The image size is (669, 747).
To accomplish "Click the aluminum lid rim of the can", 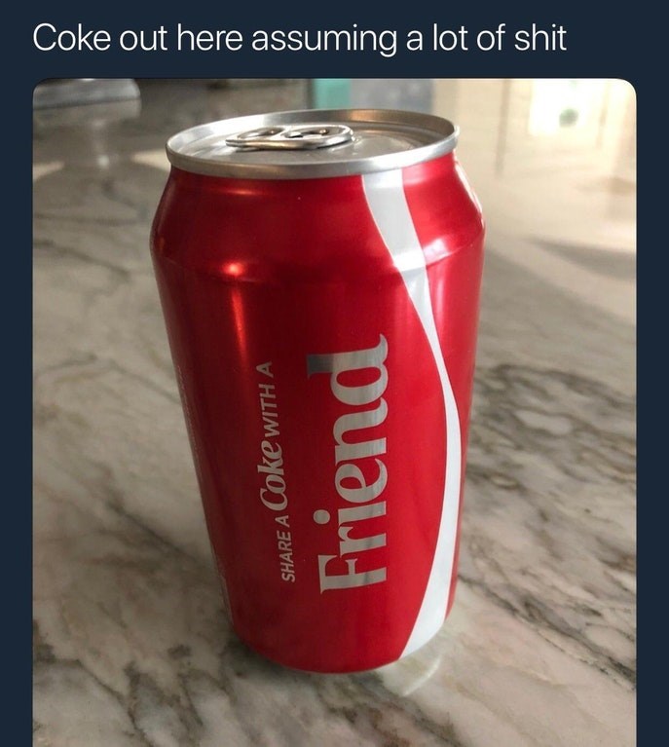I will tap(313, 143).
